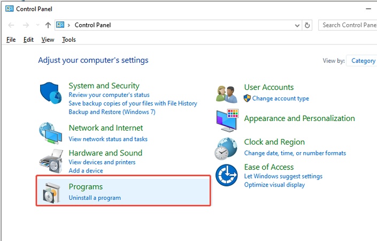Click the User Accounts people icon
Viewport: 377px width, 241px height.
(x=226, y=94)
